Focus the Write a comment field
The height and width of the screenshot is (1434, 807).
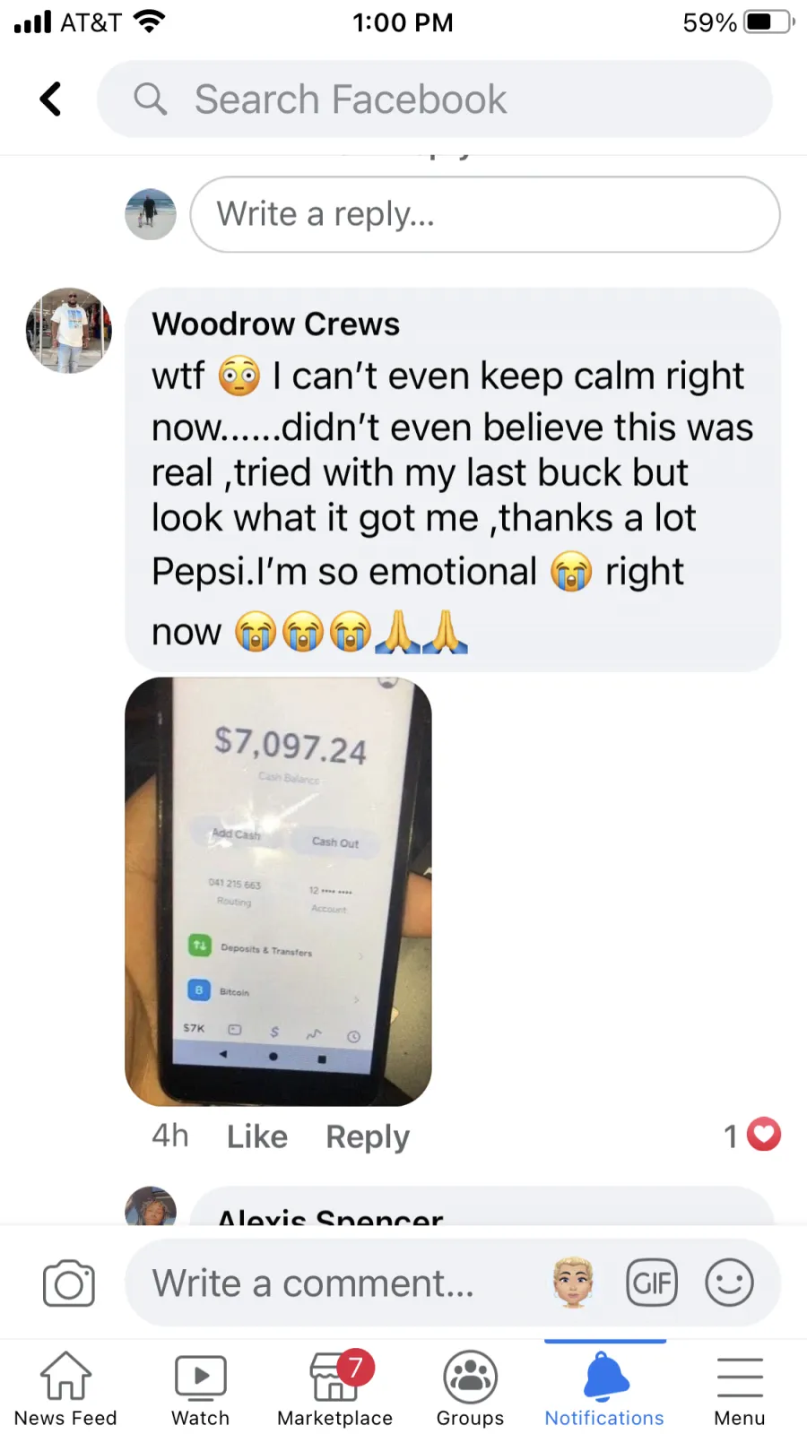point(341,1283)
